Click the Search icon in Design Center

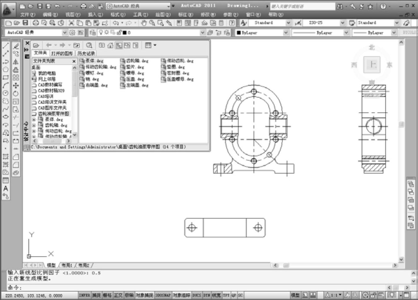(89, 45)
